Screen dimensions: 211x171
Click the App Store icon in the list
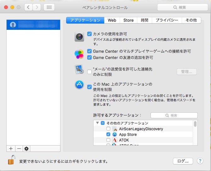(x=115, y=134)
